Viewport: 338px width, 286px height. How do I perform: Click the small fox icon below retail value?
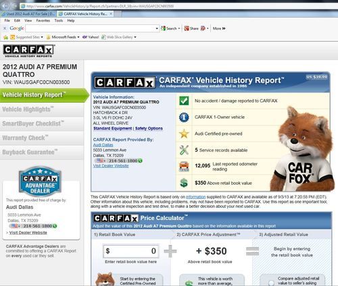[105, 279]
